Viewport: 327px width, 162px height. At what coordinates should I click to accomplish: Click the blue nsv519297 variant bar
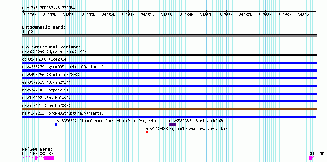[169, 101]
